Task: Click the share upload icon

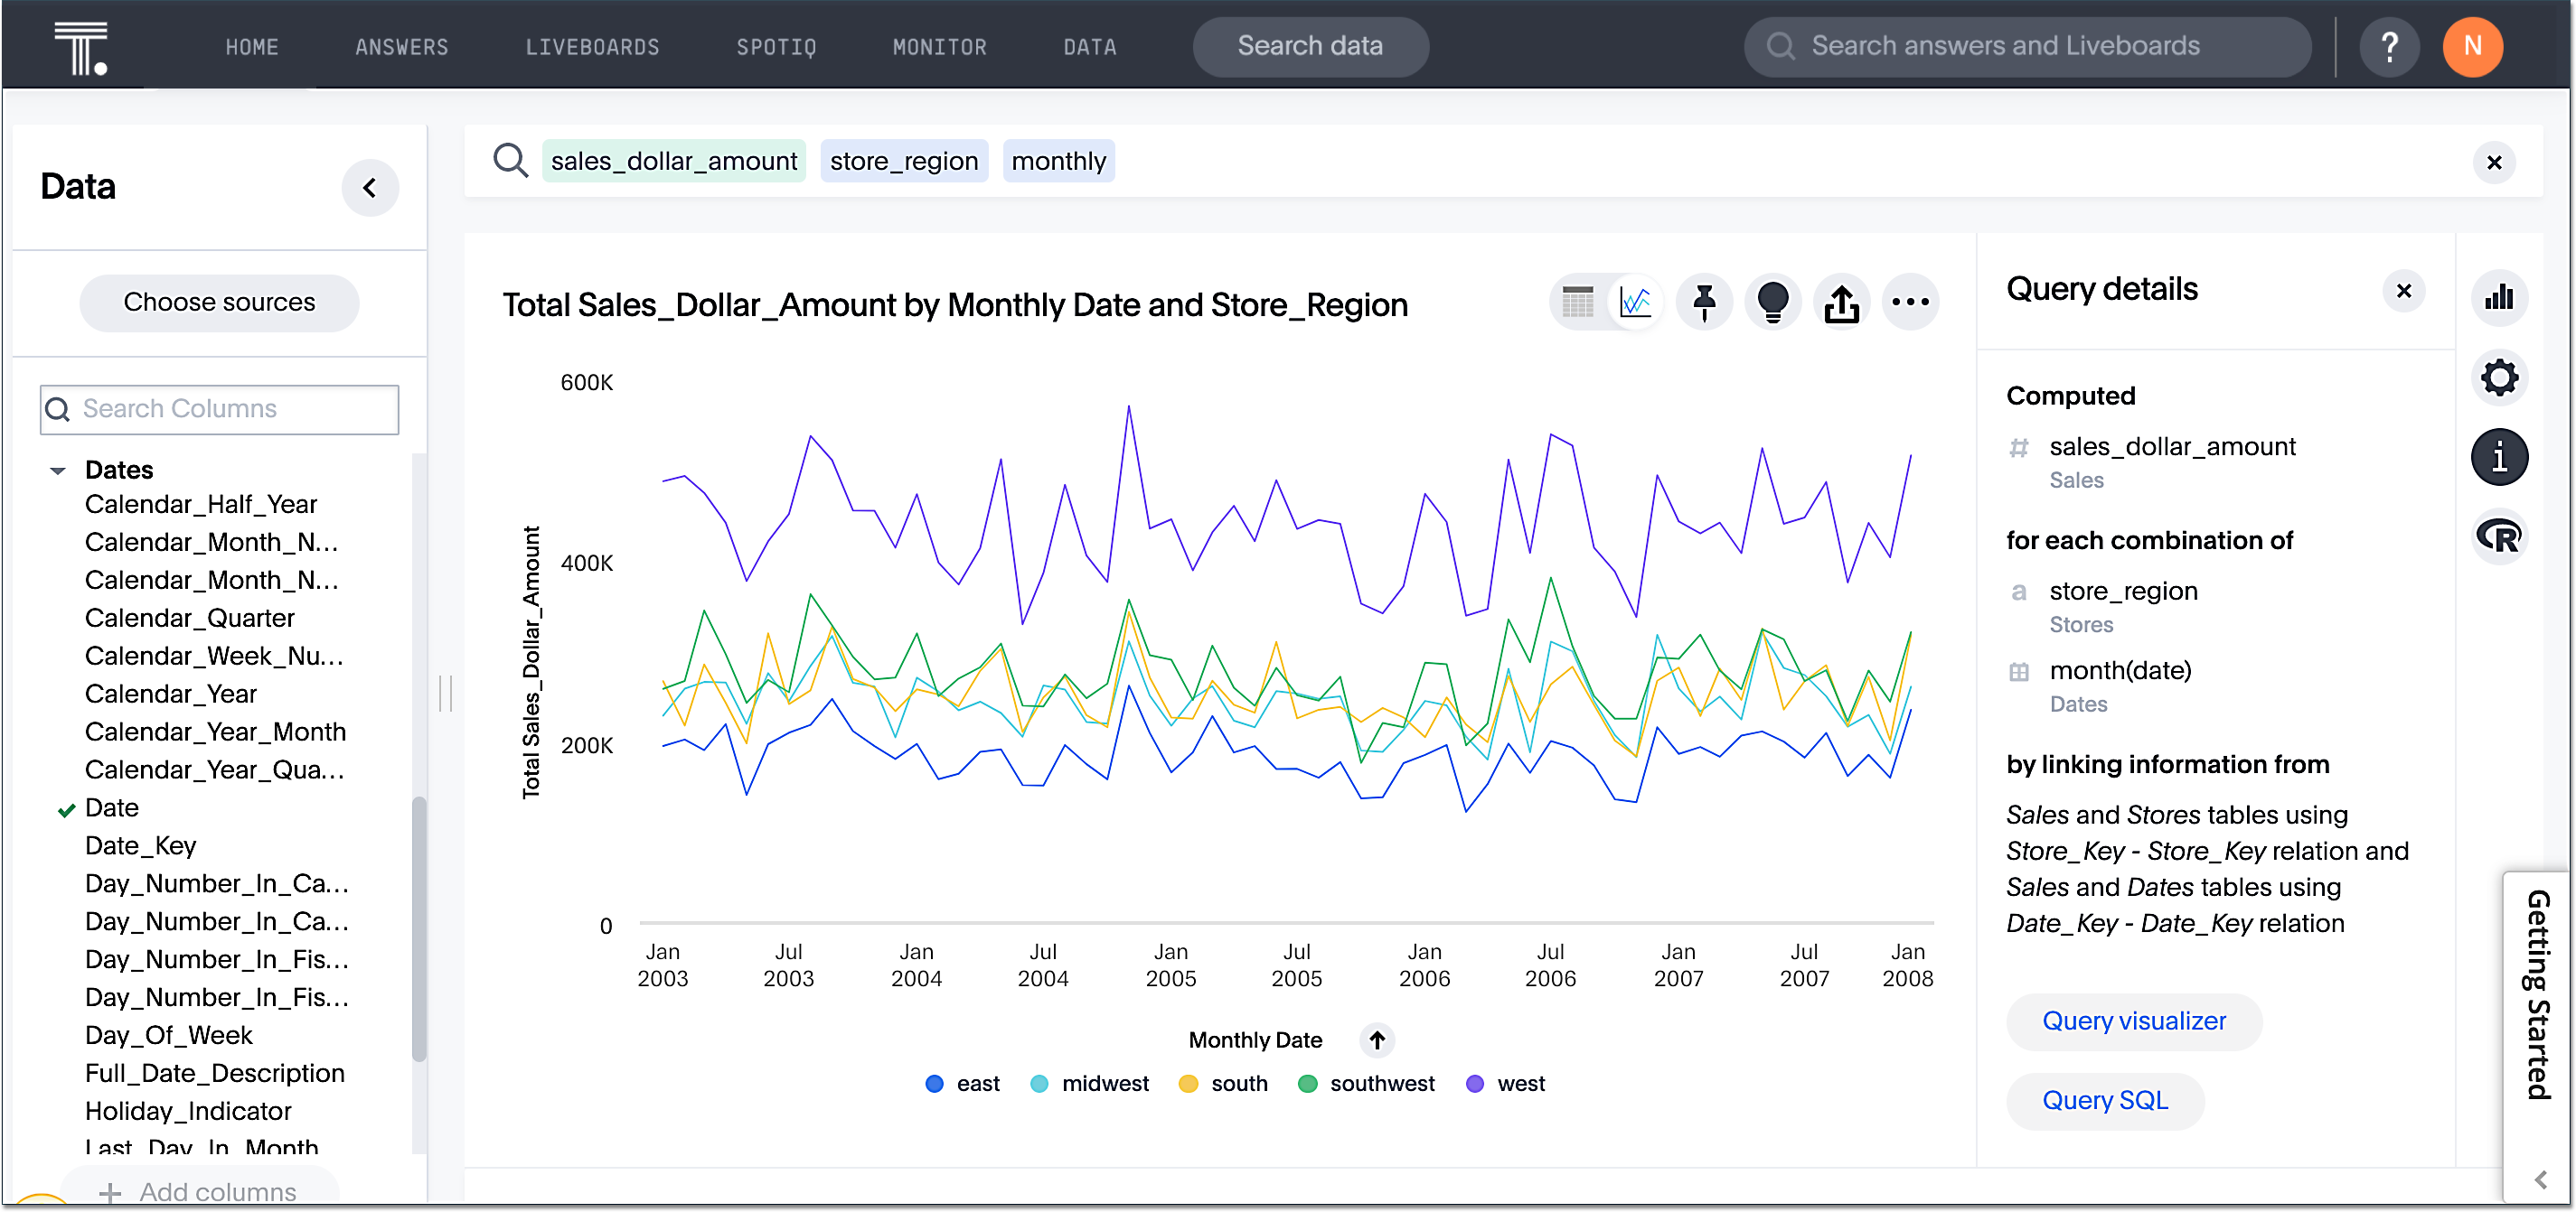Action: coord(1841,302)
